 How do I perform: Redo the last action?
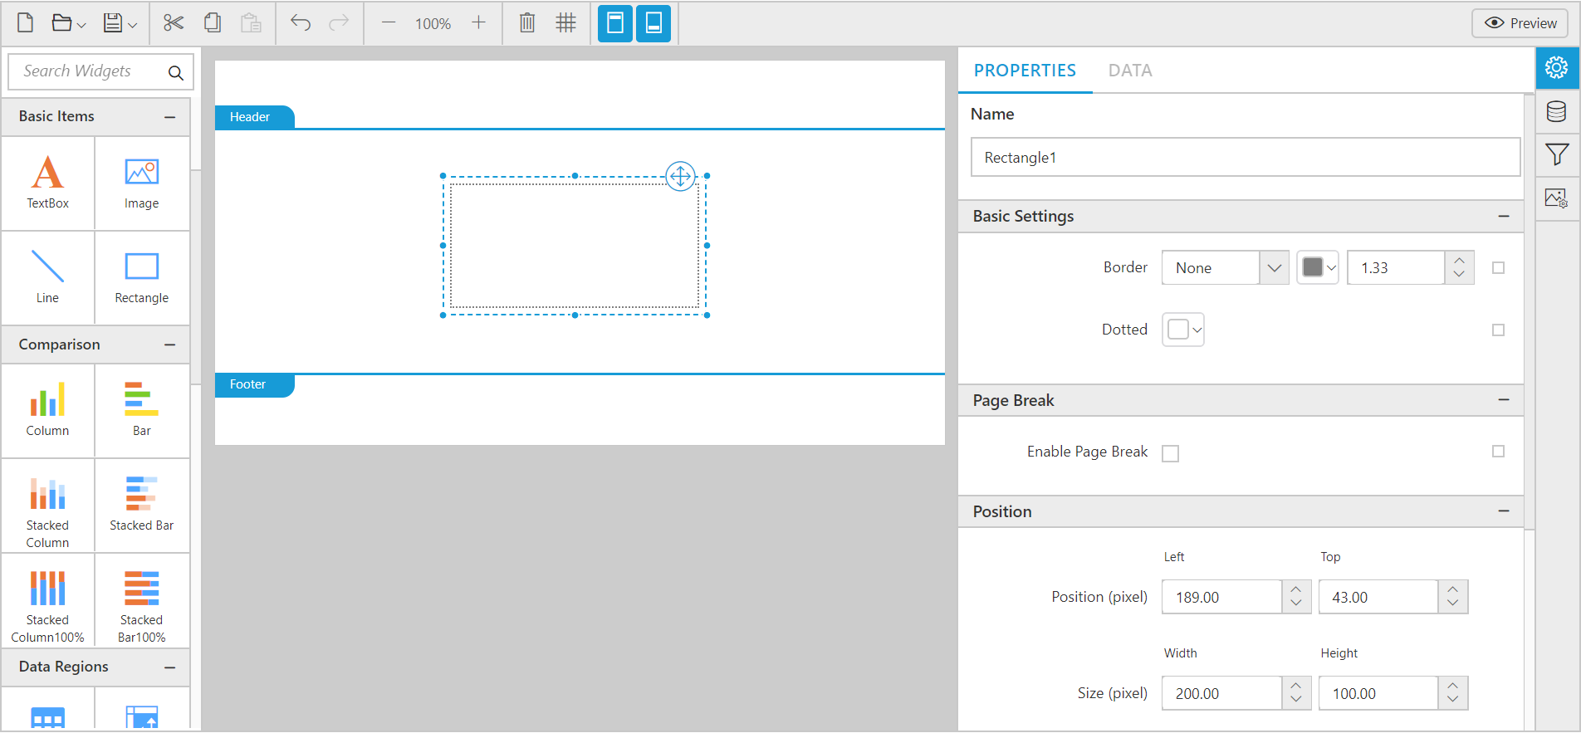pos(339,22)
